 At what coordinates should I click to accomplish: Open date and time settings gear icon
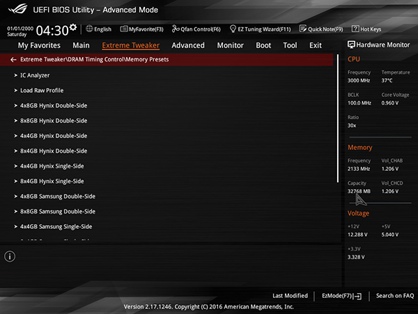point(73,27)
